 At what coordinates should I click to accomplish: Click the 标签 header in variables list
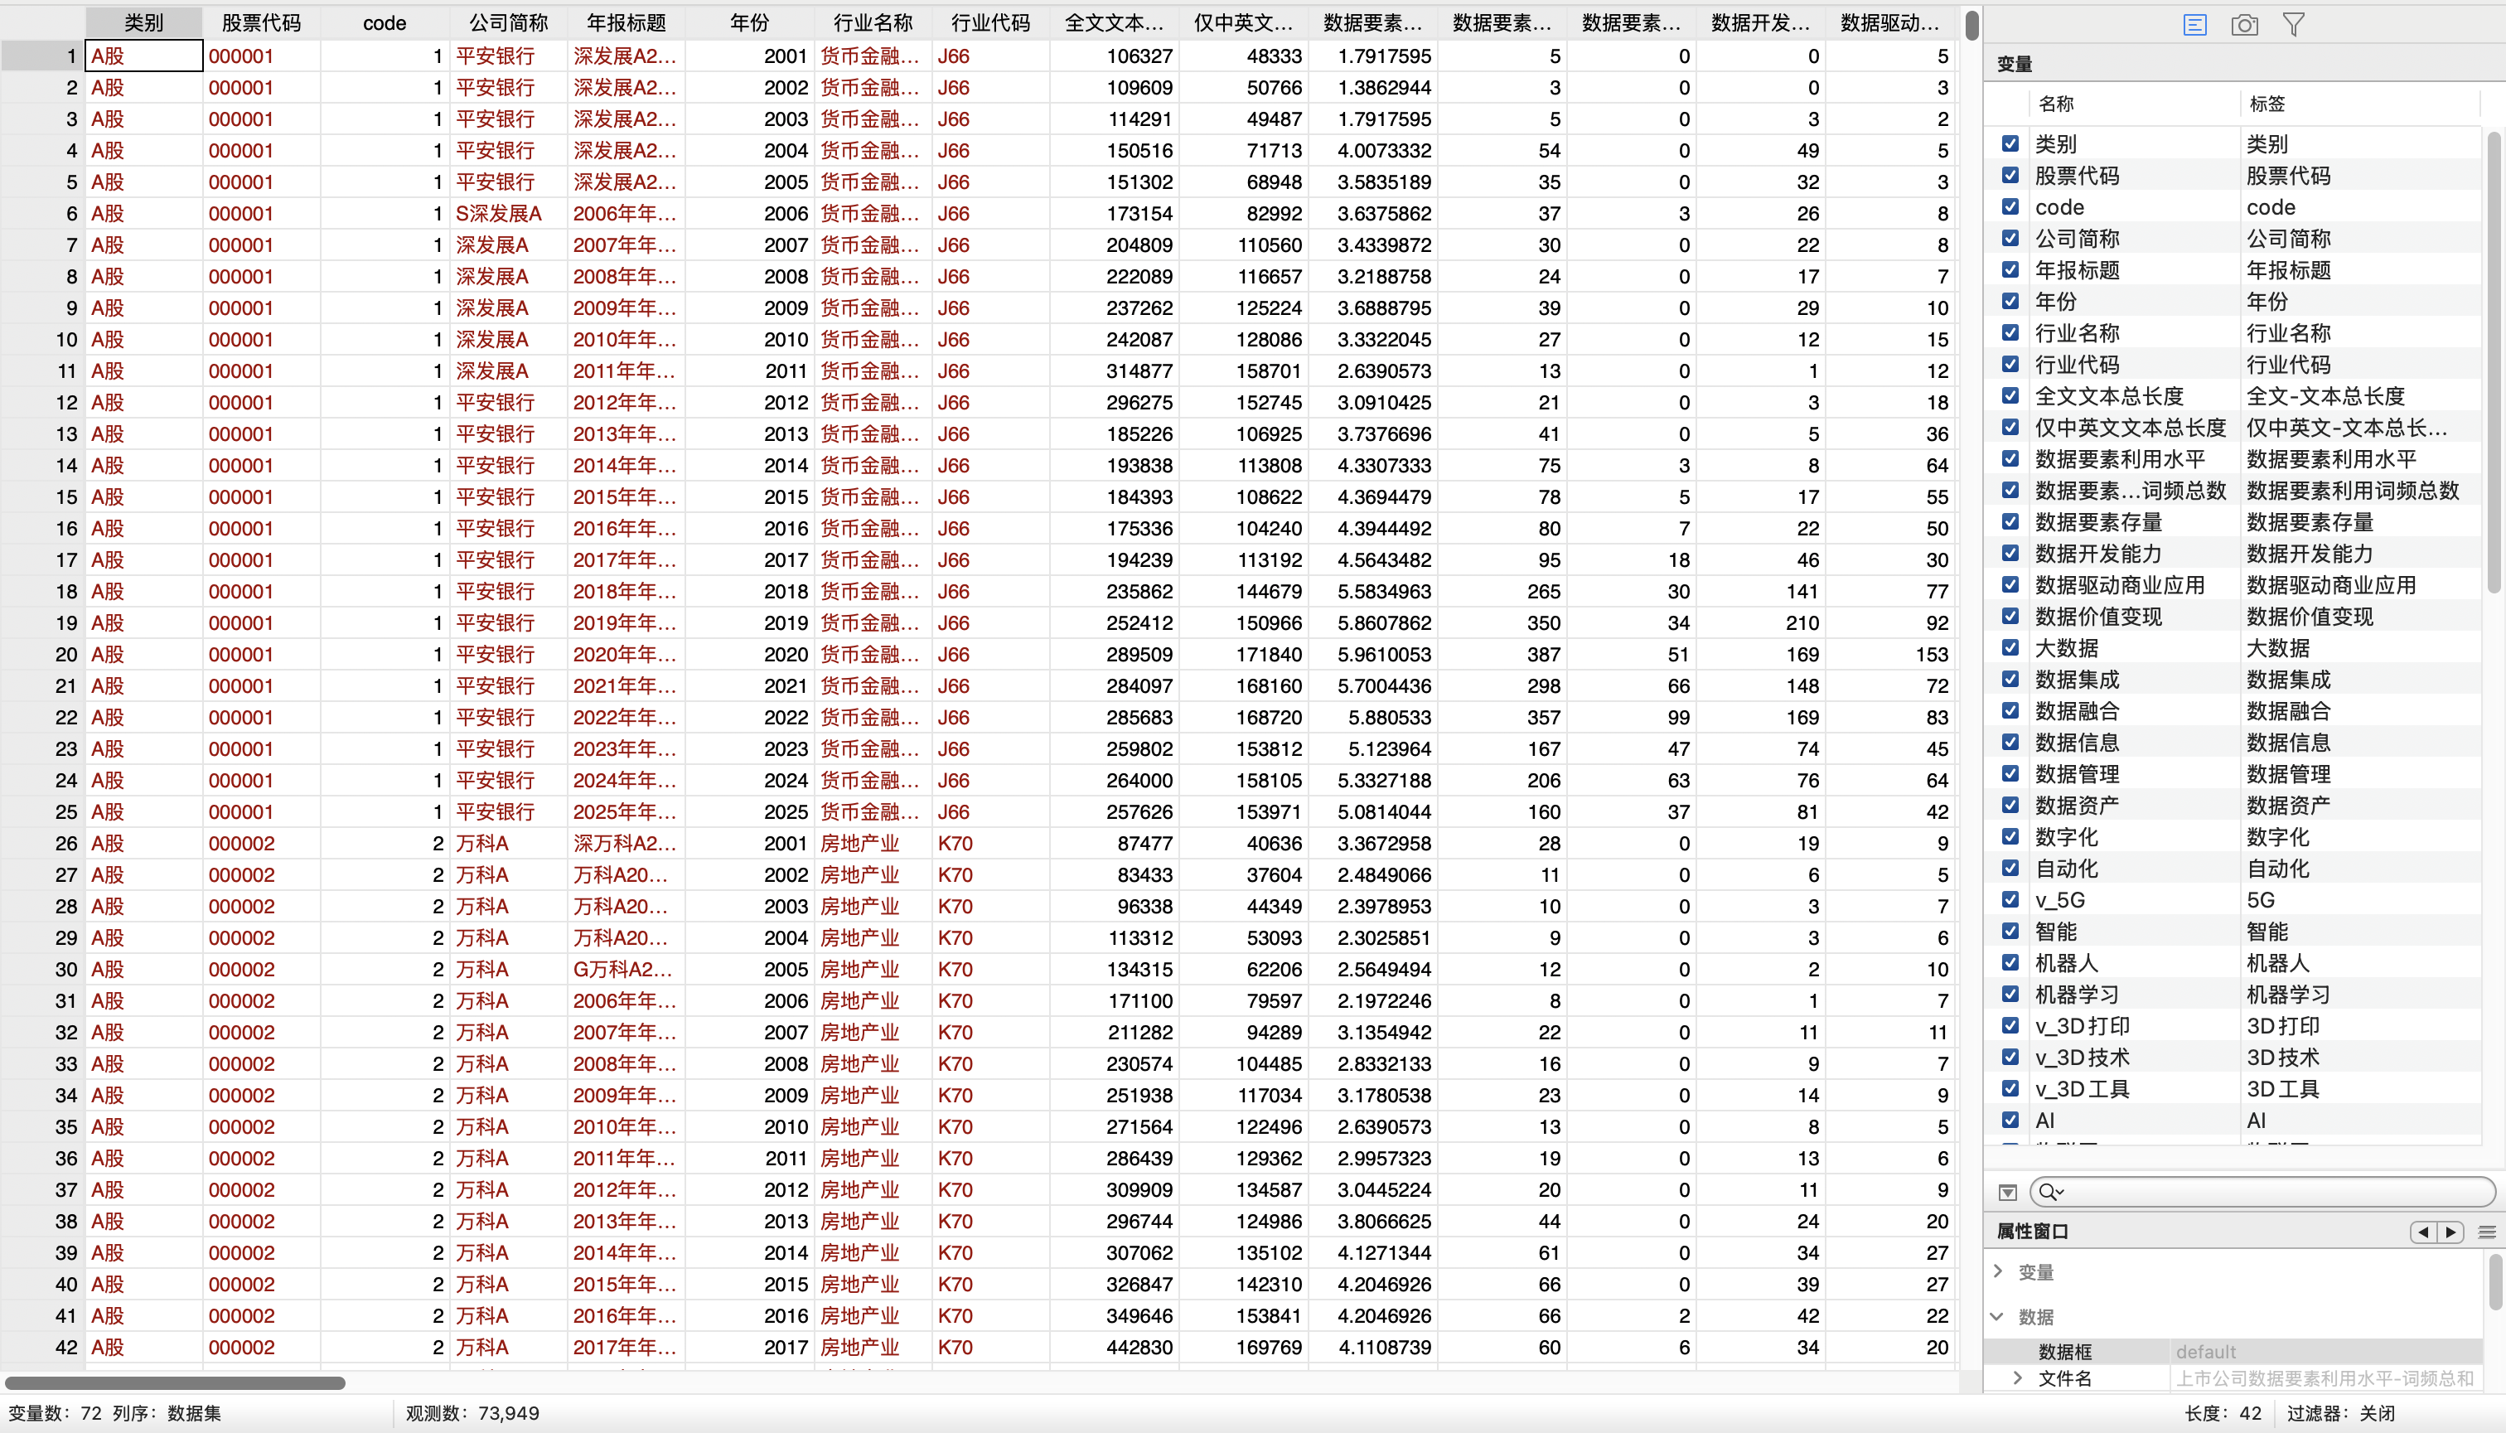(x=2267, y=104)
